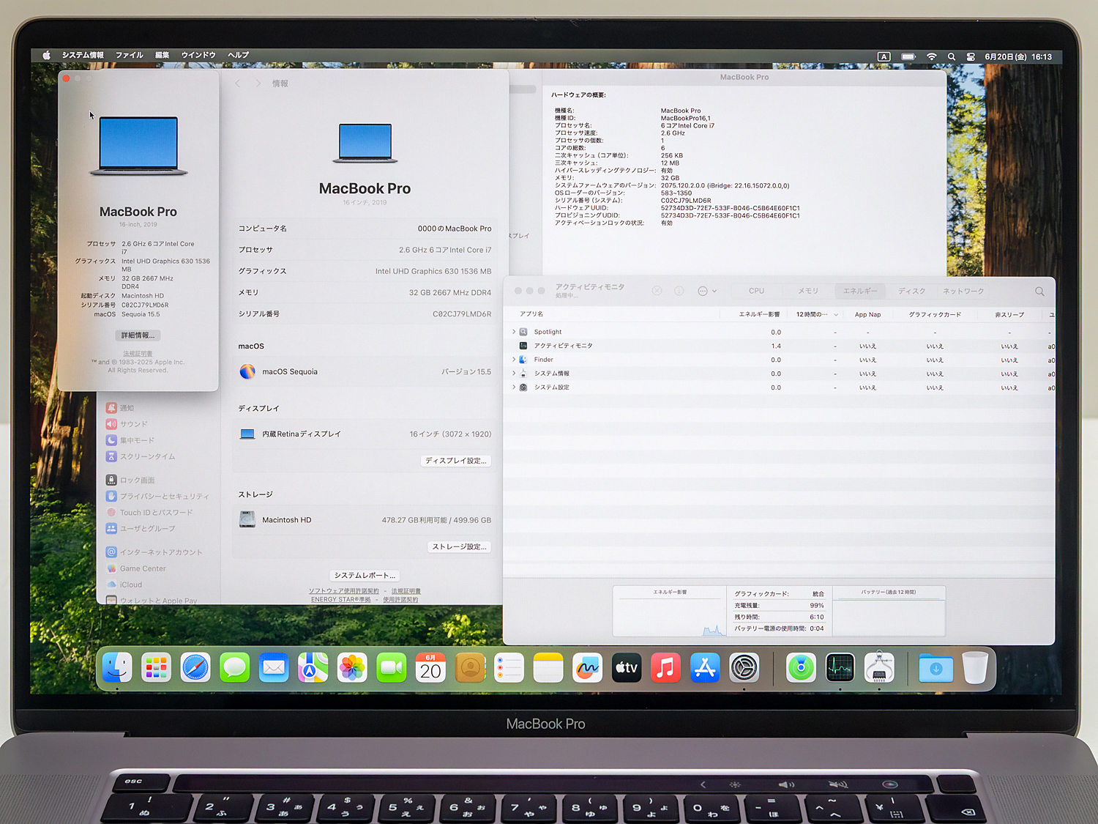
Task: Open the search field in Activity Monitor
Action: [x=1039, y=292]
